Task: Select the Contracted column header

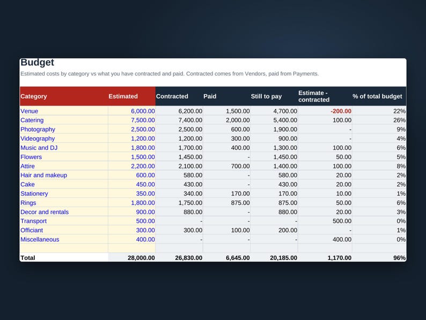Action: click(179, 96)
